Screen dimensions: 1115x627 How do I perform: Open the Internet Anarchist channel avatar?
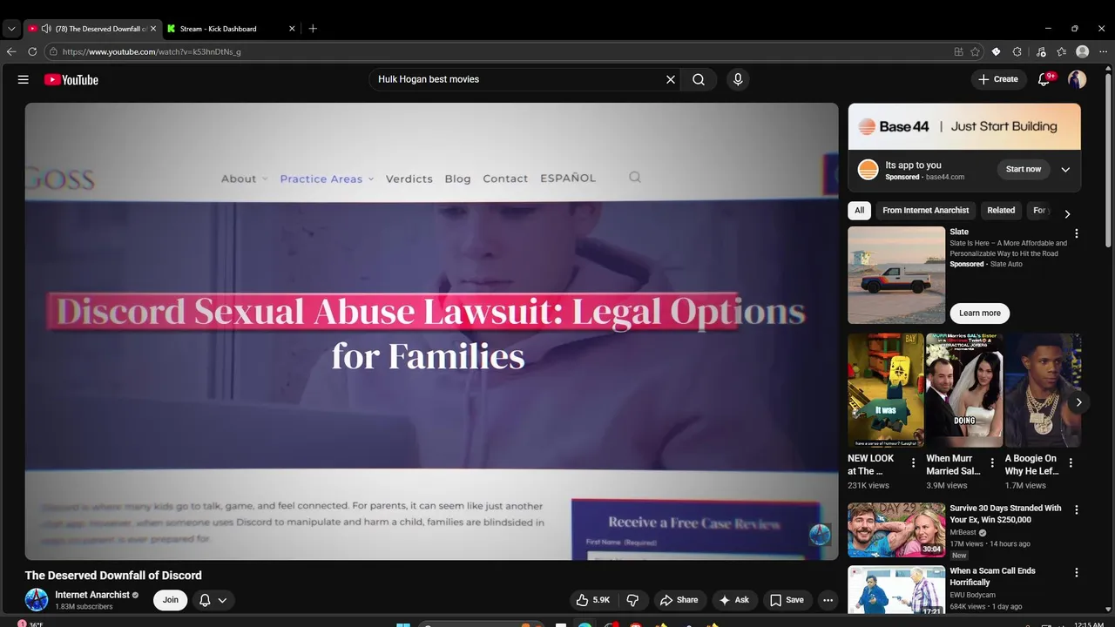[37, 600]
